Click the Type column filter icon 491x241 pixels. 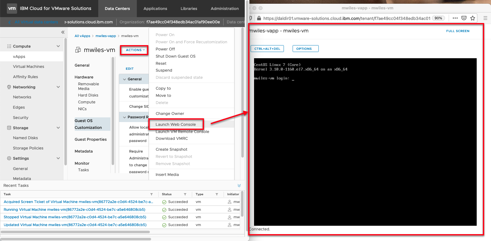217,194
